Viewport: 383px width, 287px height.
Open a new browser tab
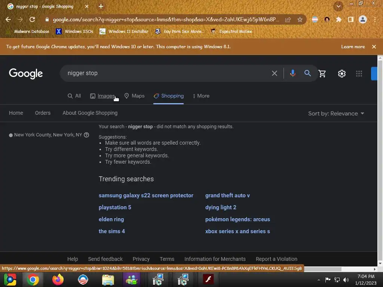coord(101,6)
